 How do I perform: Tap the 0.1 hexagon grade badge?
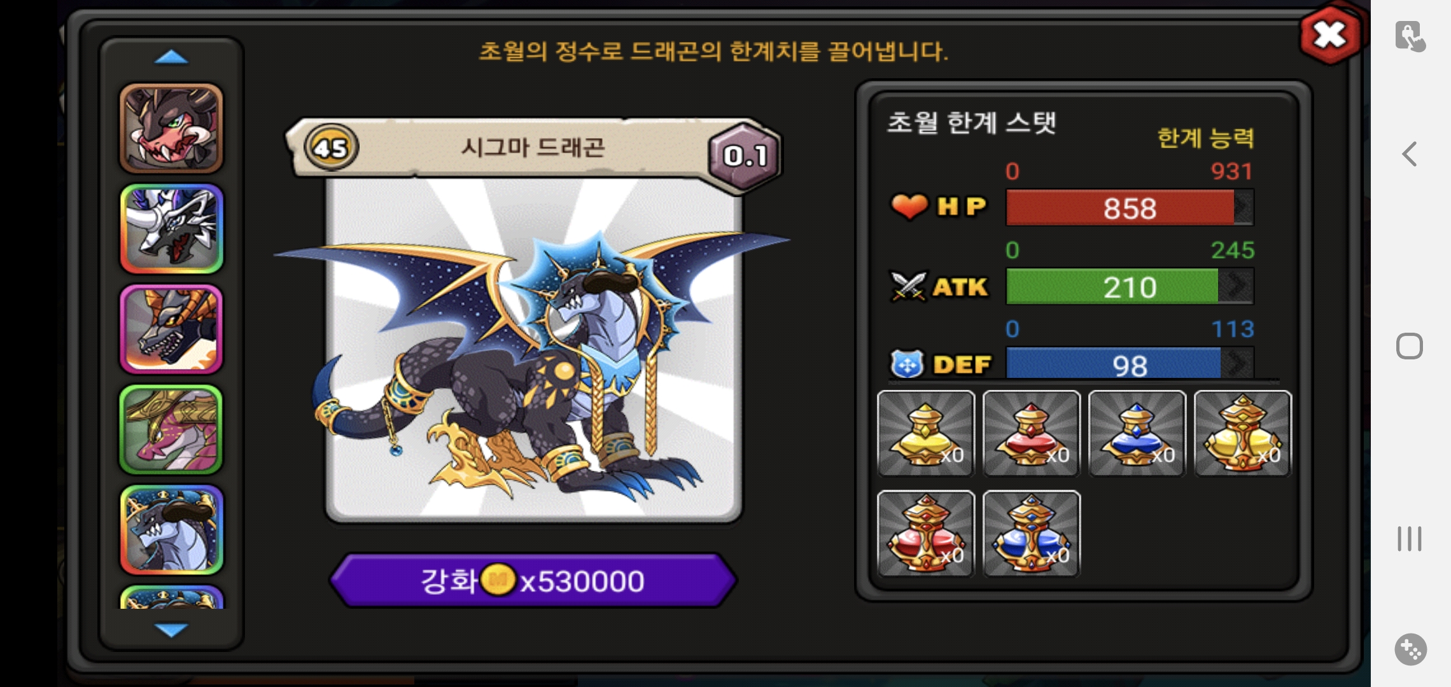(x=745, y=156)
